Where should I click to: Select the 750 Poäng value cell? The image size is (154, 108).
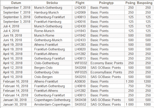pyautogui.click(x=131, y=86)
